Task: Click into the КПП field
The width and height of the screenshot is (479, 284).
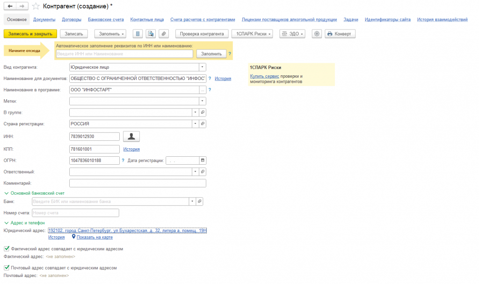Action: (94, 149)
